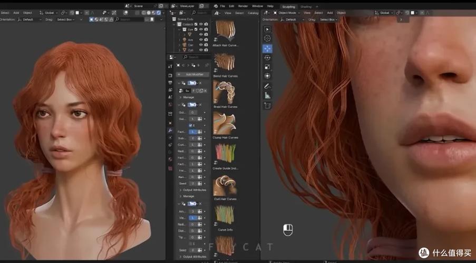The height and width of the screenshot is (263, 476).
Task: Toggle the Collection exclude checkbox in outliner
Action: click(196, 24)
